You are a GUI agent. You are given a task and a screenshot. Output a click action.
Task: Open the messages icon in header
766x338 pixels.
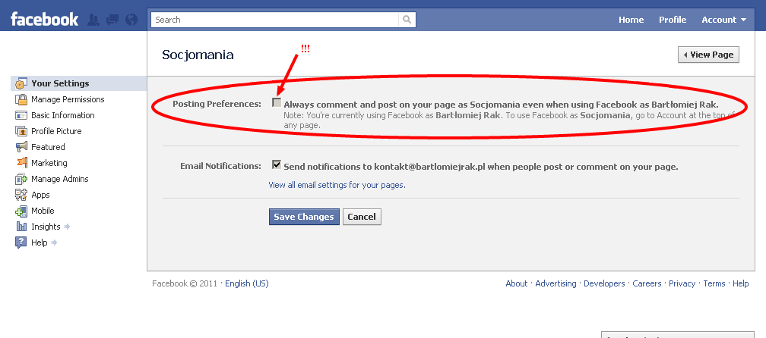112,20
